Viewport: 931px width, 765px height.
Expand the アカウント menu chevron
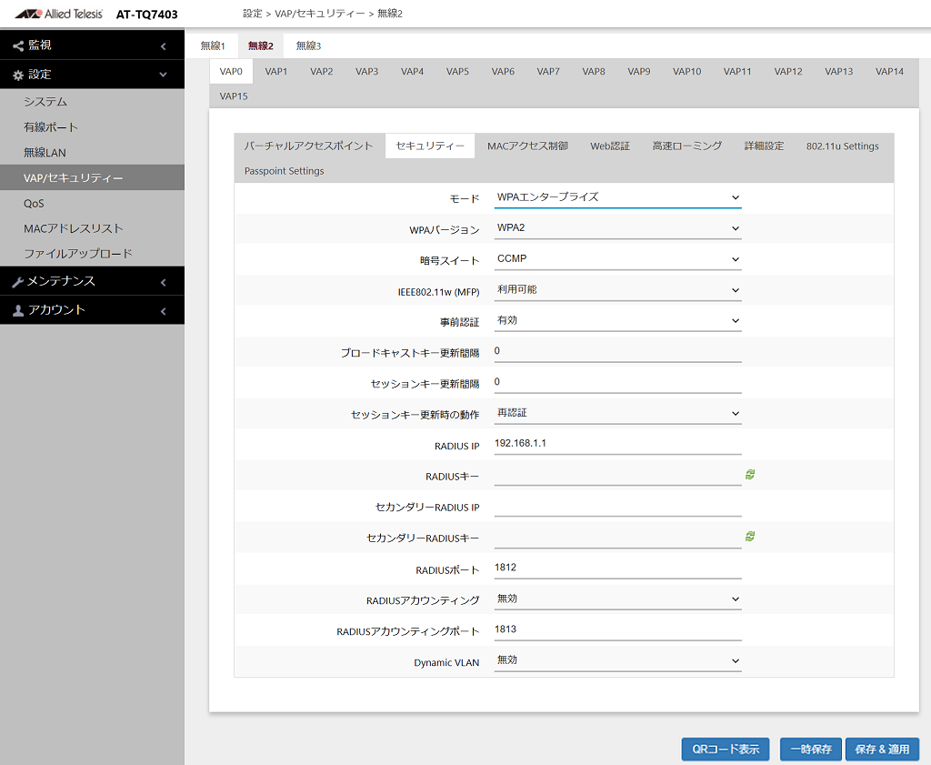(x=164, y=311)
